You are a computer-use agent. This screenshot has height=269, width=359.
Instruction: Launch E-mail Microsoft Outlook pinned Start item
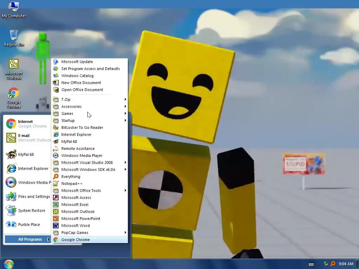coord(28,138)
